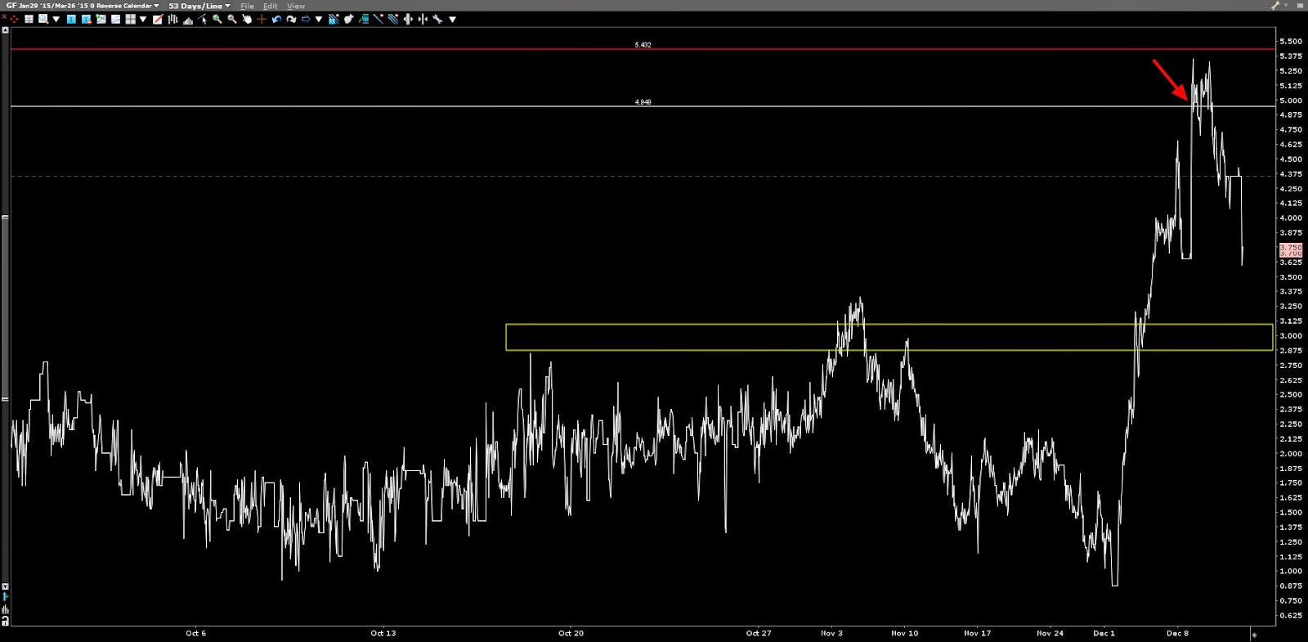Expand the last toolbar dropdown arrow
Viewport: 1308px width, 642px height.
click(x=452, y=19)
